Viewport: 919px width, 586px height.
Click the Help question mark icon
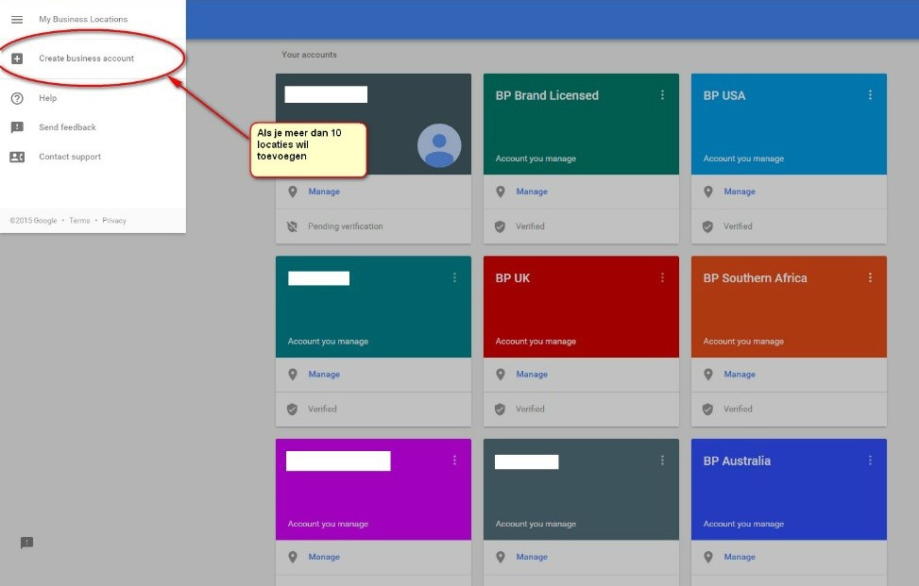(17, 98)
